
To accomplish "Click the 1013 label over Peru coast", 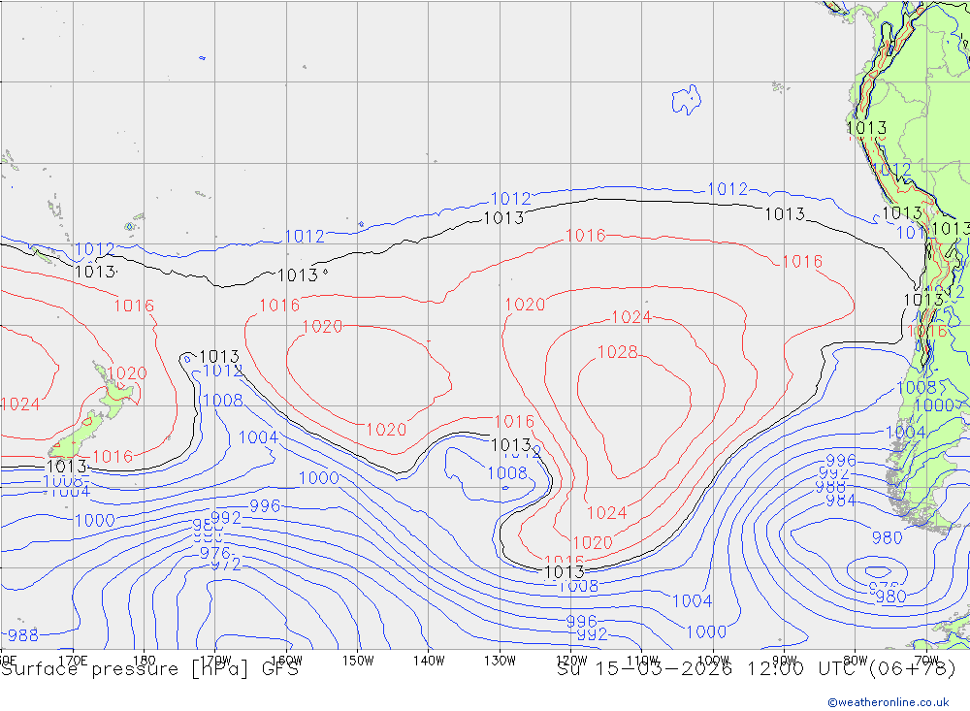I will 866,128.
